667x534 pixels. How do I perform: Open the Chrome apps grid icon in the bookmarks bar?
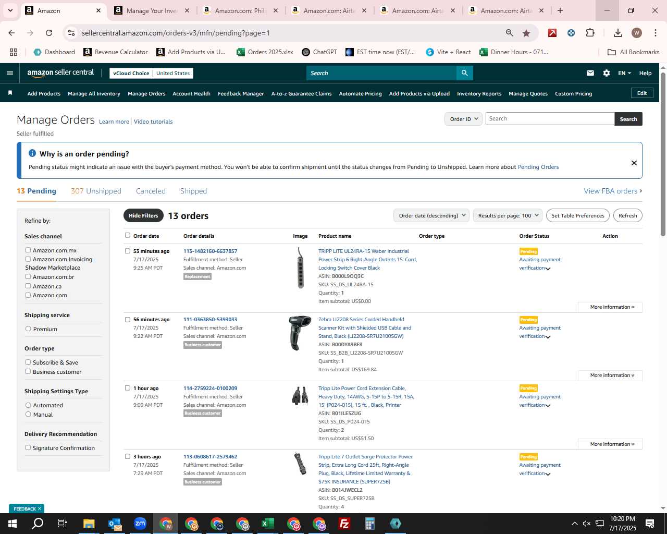[x=14, y=52]
